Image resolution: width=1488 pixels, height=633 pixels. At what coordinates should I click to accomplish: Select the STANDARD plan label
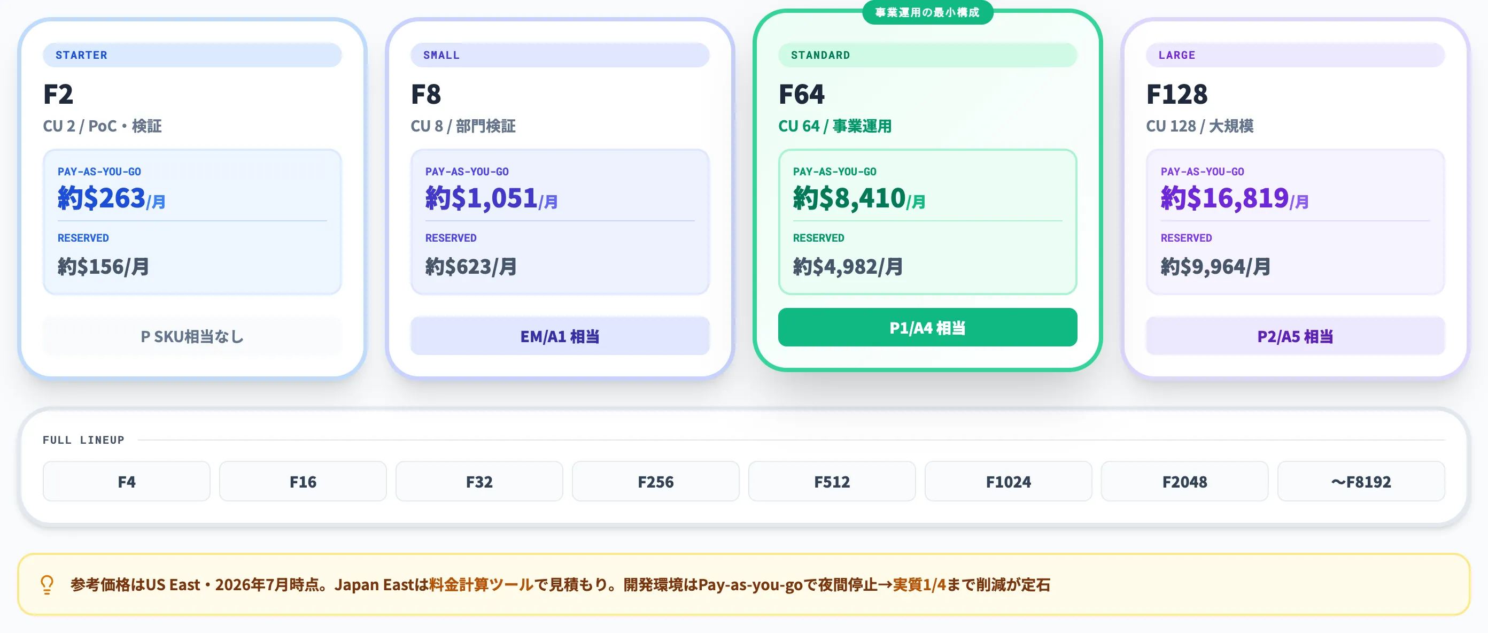click(927, 55)
